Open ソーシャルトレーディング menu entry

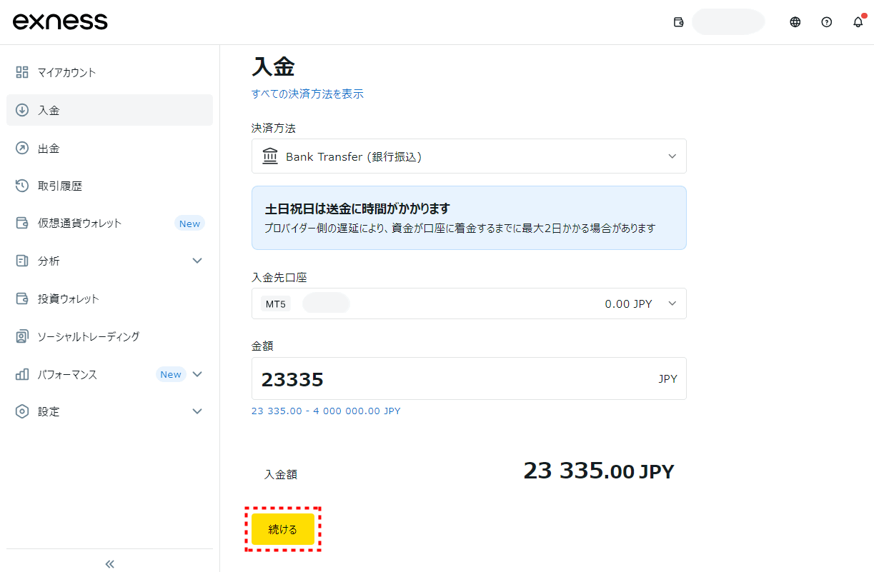coord(109,336)
